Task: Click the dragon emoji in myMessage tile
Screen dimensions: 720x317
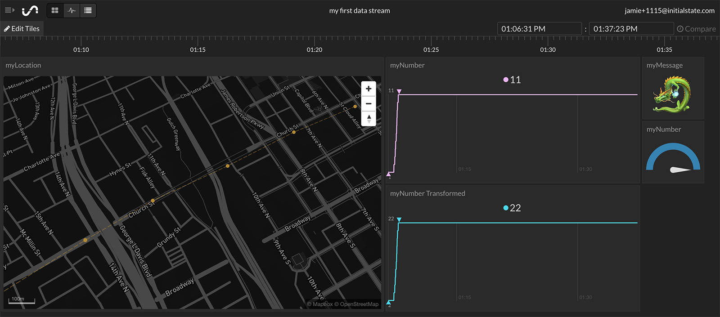Action: click(673, 94)
